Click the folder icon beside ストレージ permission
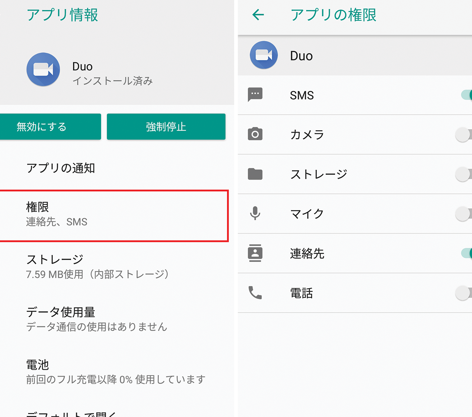This screenshot has width=472, height=417. [x=255, y=174]
